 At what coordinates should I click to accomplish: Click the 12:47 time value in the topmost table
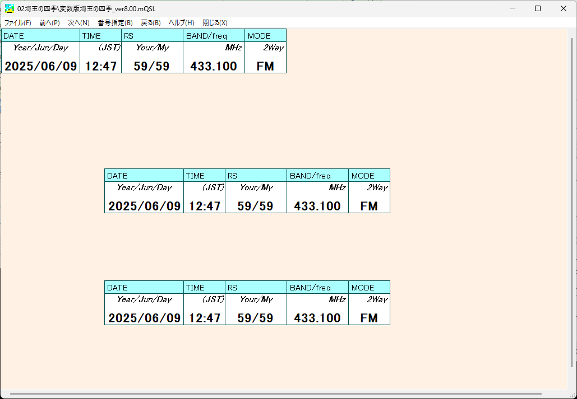tap(101, 66)
